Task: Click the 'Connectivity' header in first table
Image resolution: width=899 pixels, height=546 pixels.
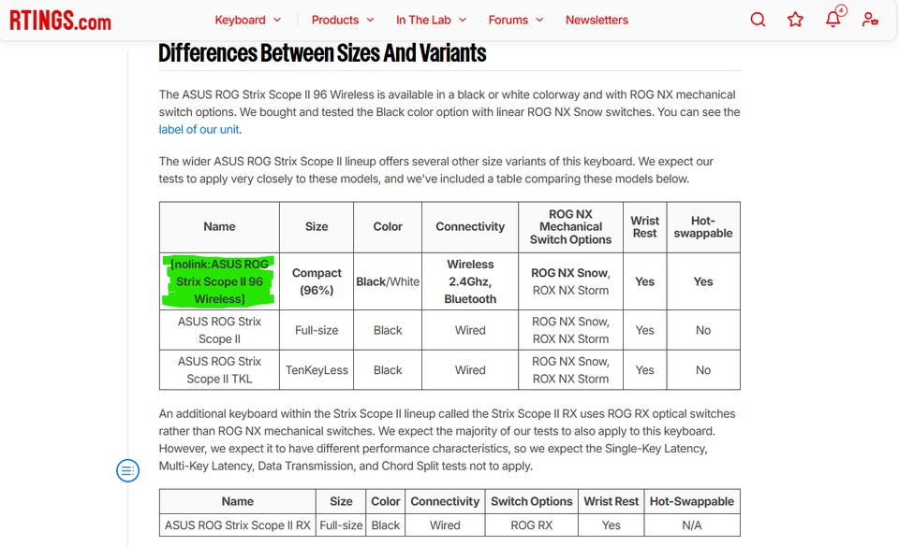Action: point(470,227)
